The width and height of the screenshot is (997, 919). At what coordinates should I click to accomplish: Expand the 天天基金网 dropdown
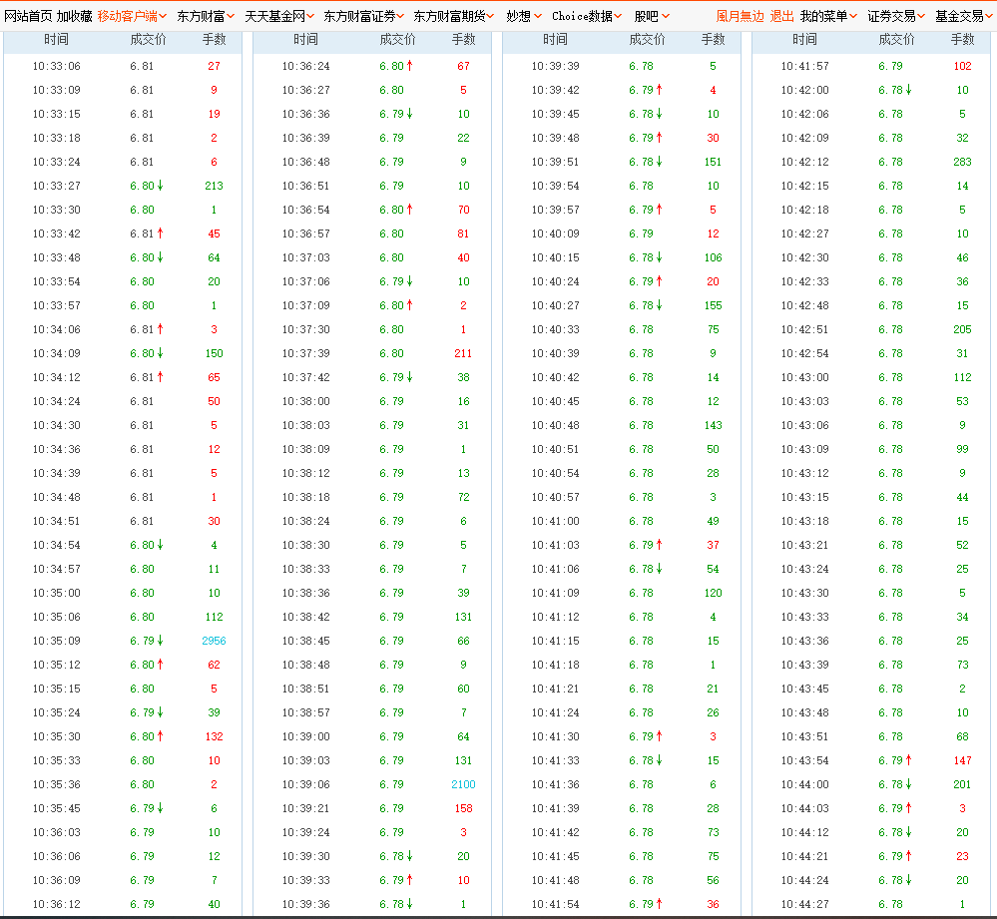pyautogui.click(x=279, y=16)
